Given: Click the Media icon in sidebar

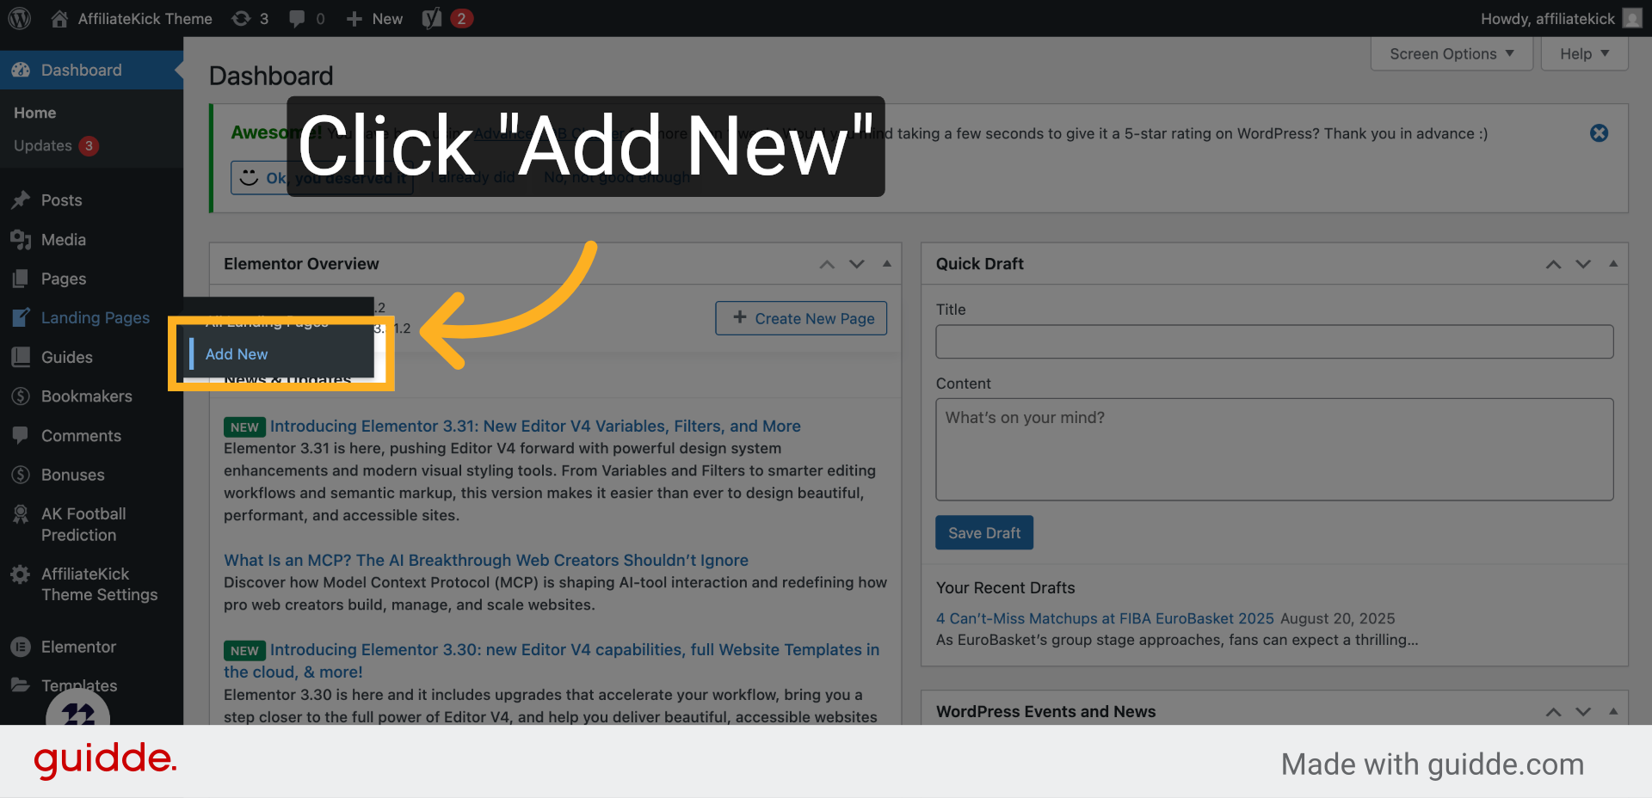Looking at the screenshot, I should tap(21, 239).
